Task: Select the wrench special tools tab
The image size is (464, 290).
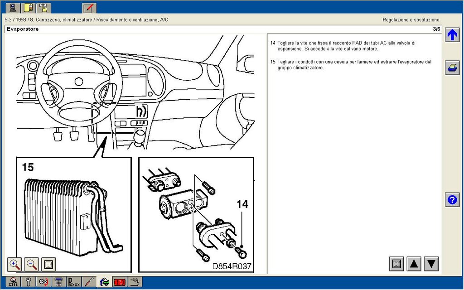Action: tap(29, 282)
